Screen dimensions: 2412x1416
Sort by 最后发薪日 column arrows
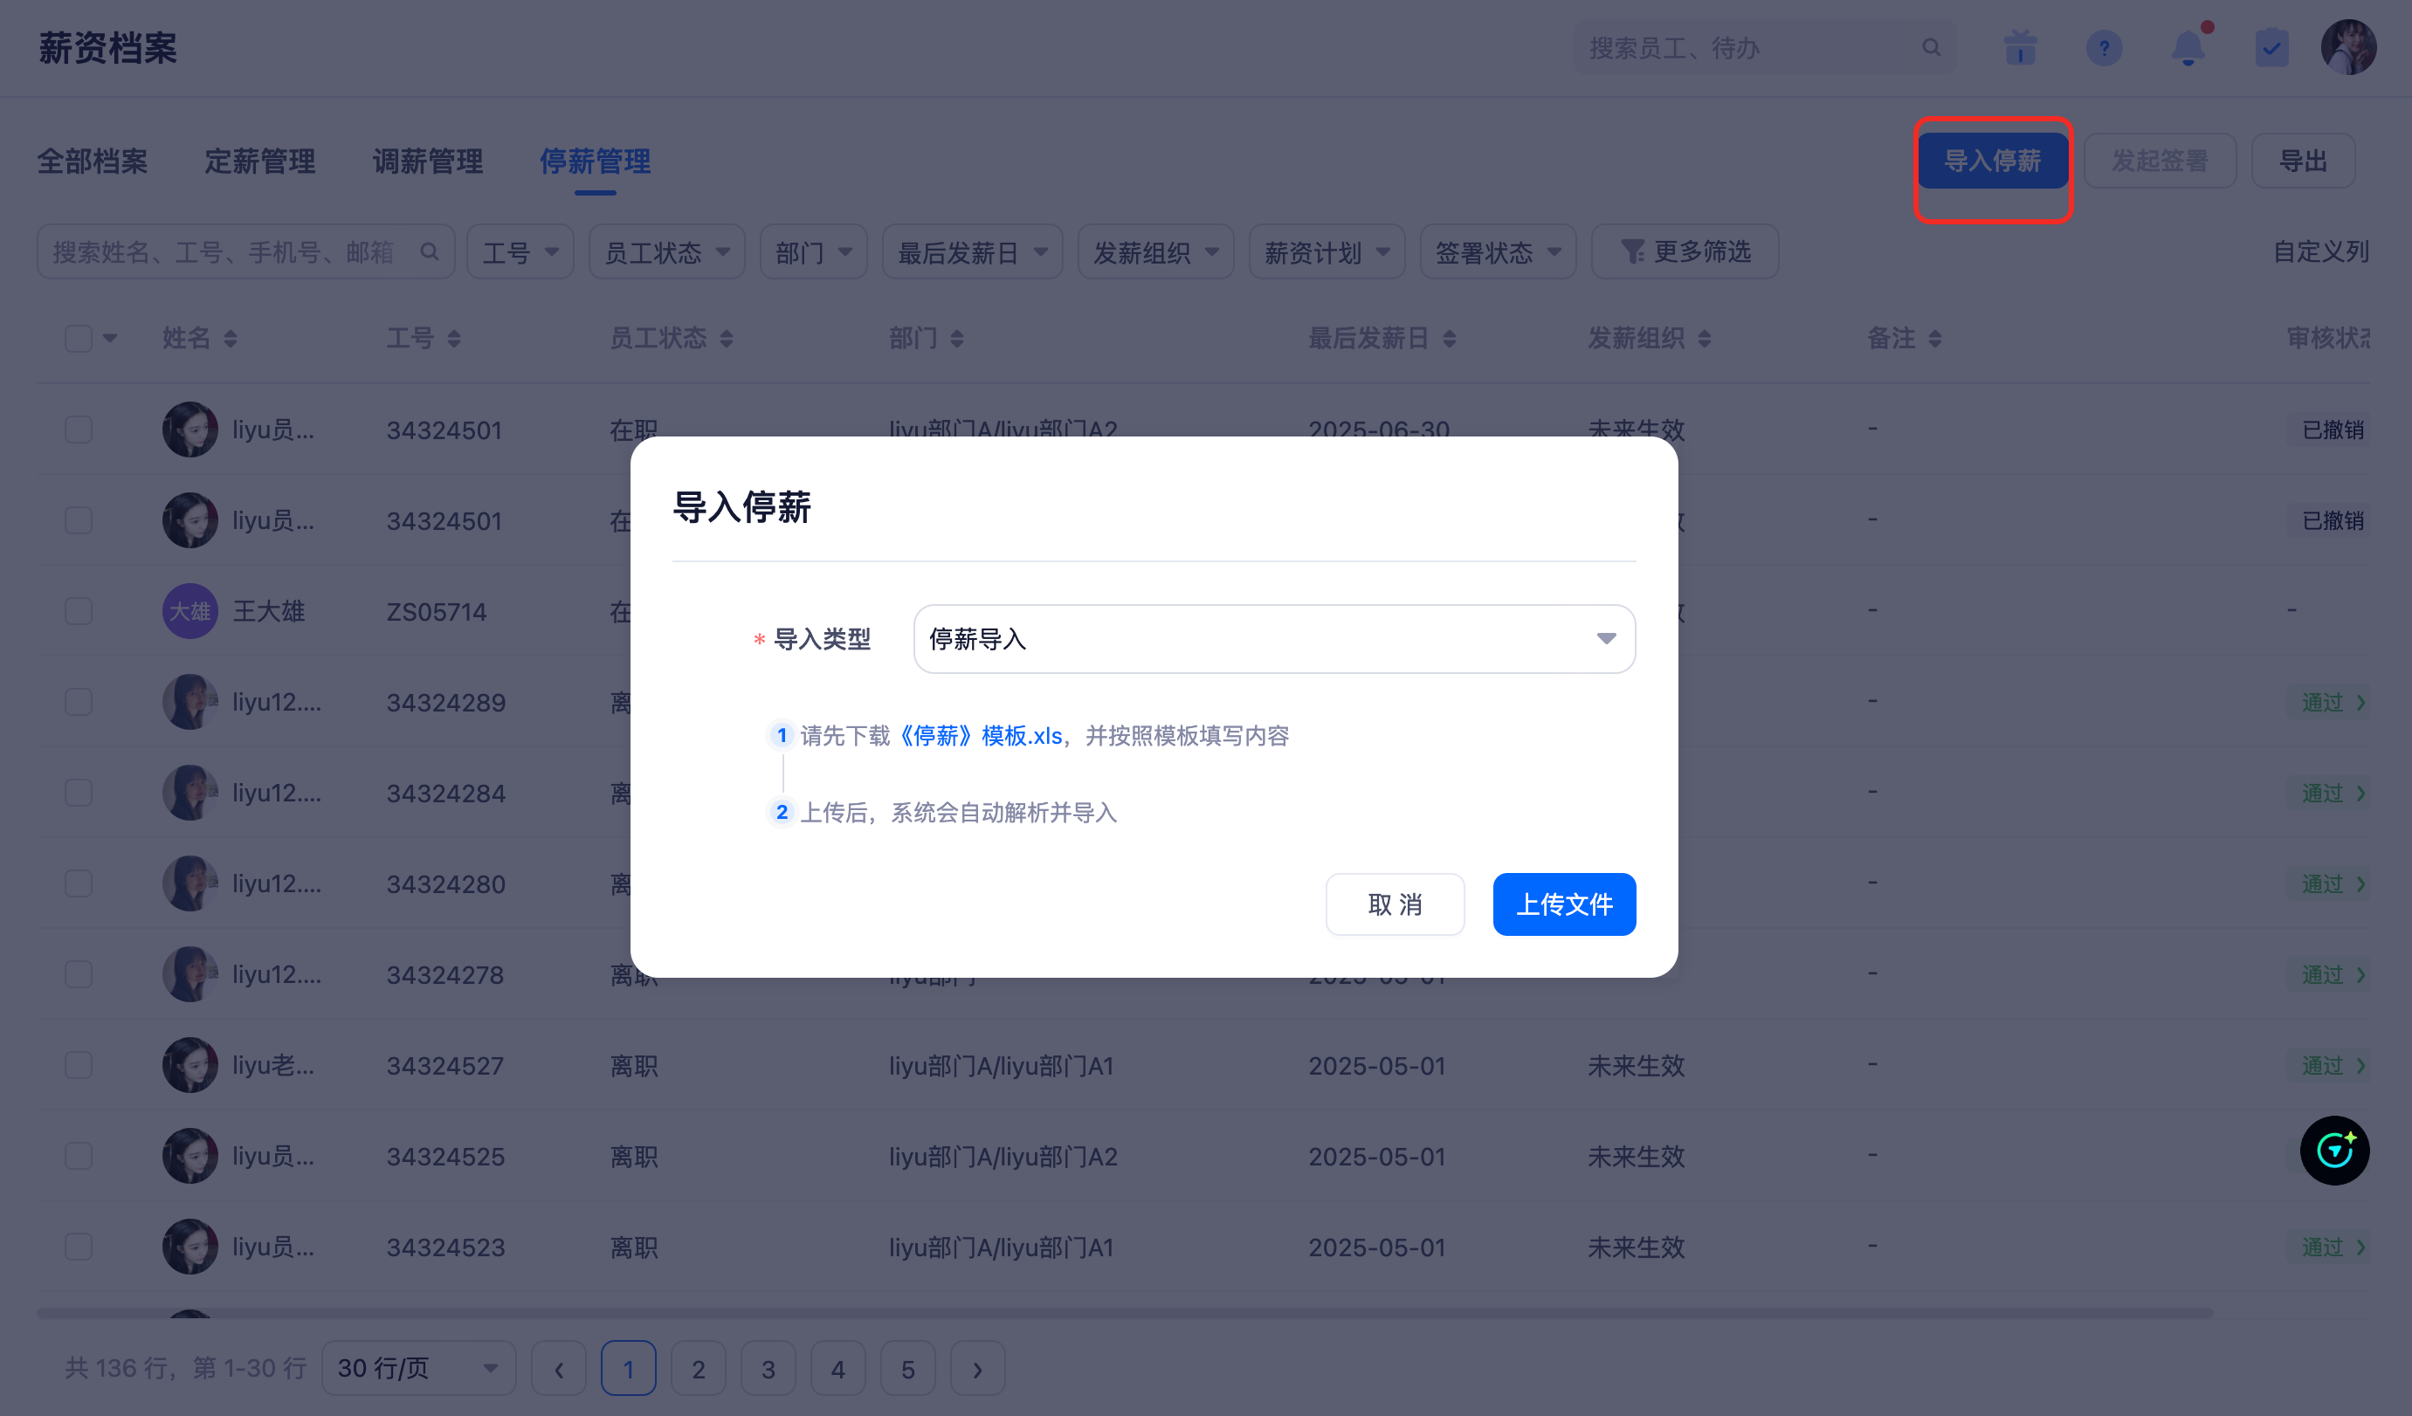[1449, 339]
